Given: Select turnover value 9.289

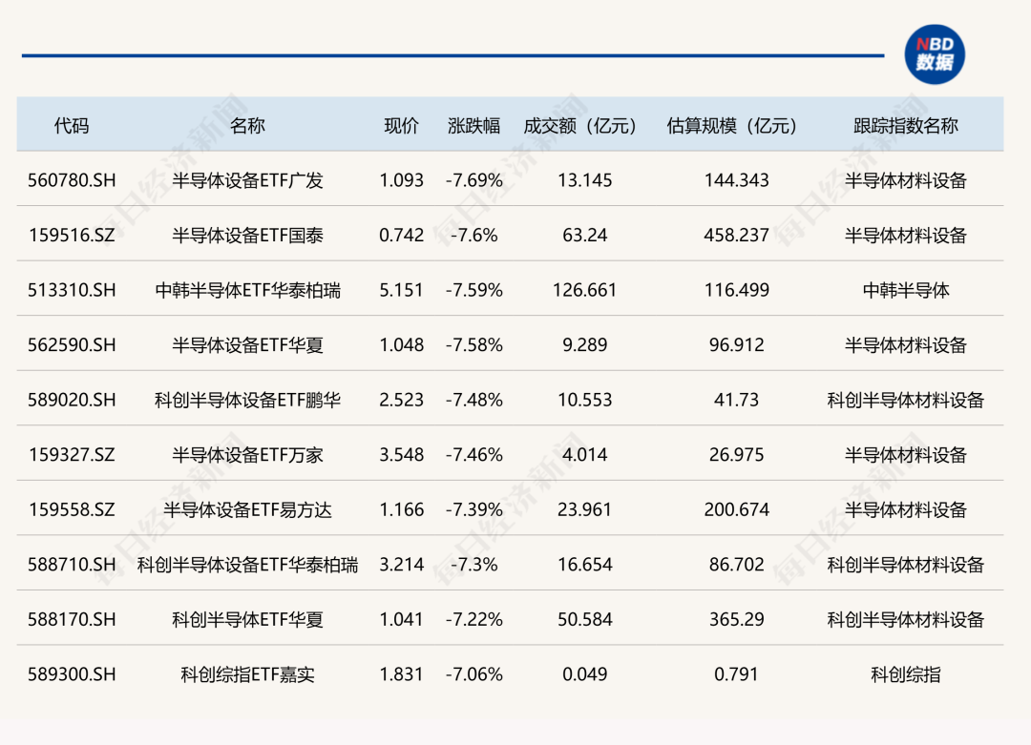Looking at the screenshot, I should [x=584, y=345].
